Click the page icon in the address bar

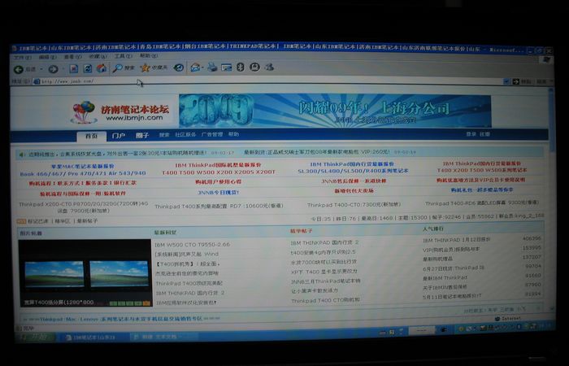click(37, 81)
